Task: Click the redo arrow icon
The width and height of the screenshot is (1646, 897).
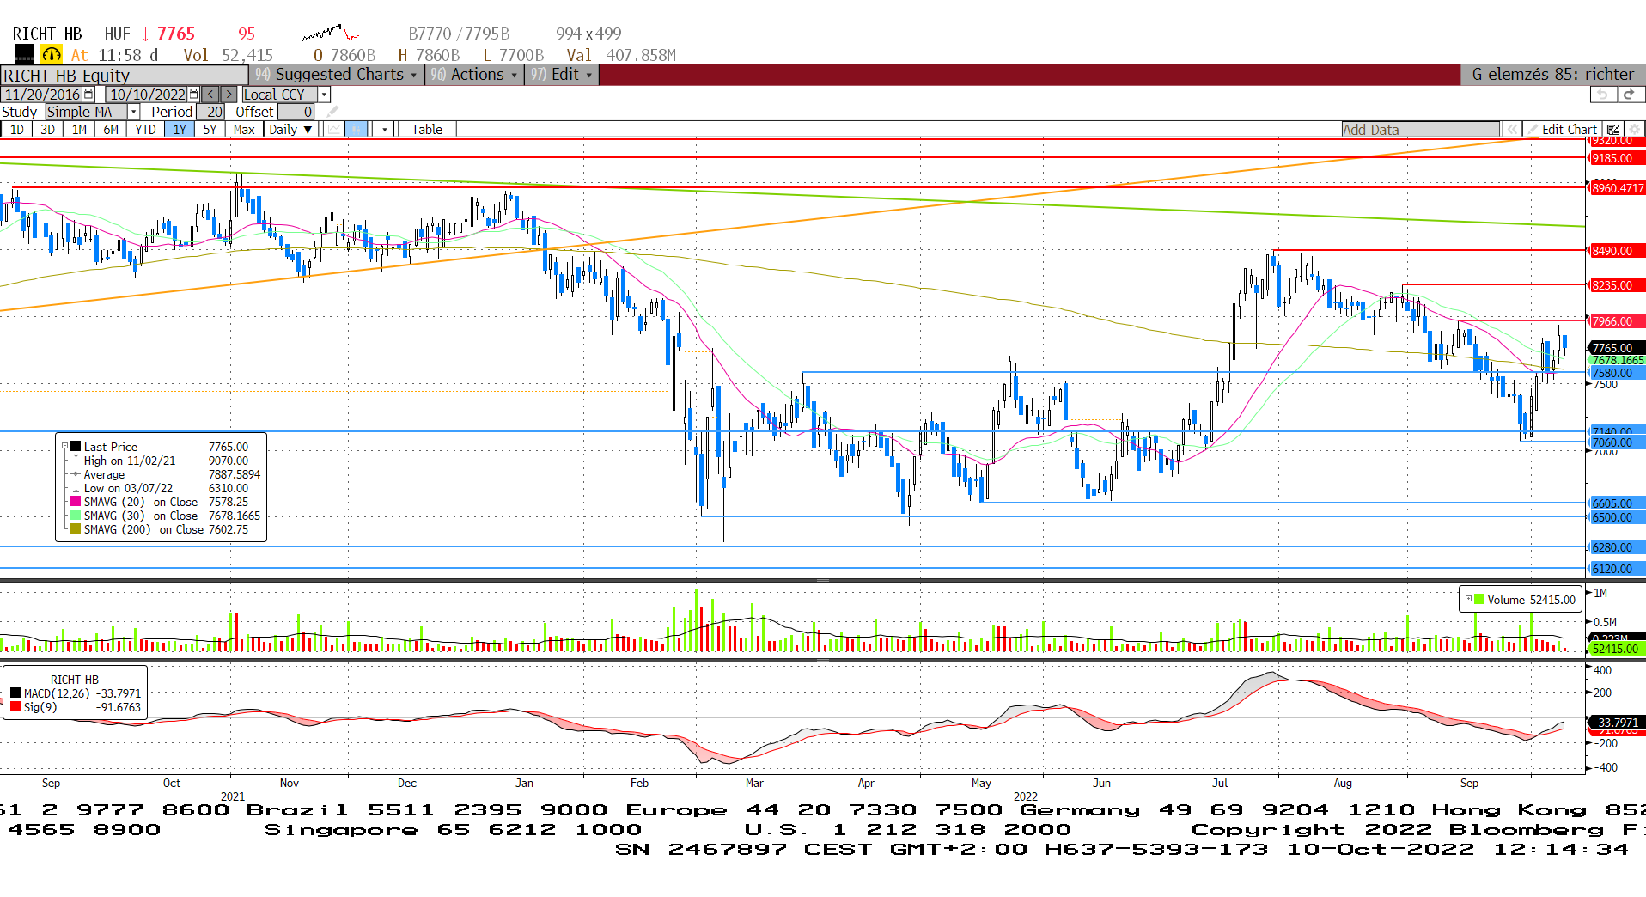Action: [x=1630, y=95]
